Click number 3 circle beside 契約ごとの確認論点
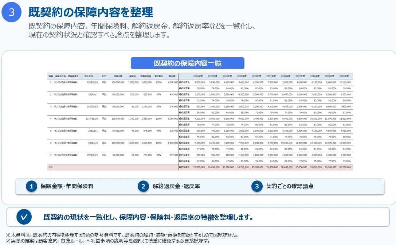Viewport: 396px width, 245px height. tap(257, 186)
